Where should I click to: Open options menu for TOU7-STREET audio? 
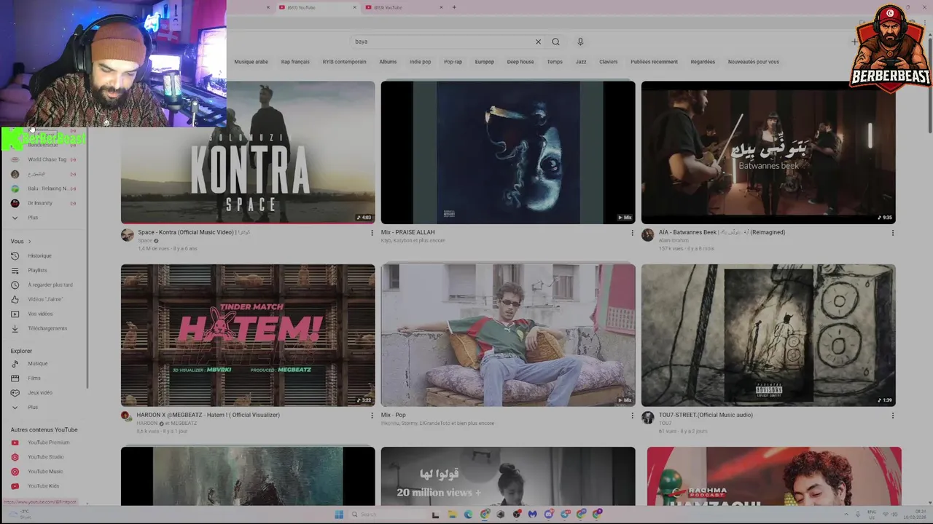click(892, 416)
